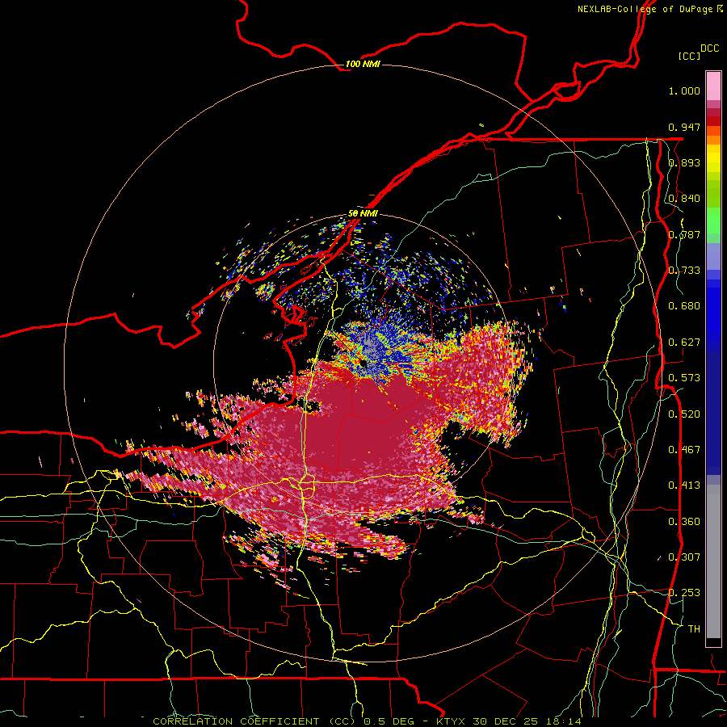Pick the gray lower color bar segment
The height and width of the screenshot is (727, 727).
coord(713,561)
